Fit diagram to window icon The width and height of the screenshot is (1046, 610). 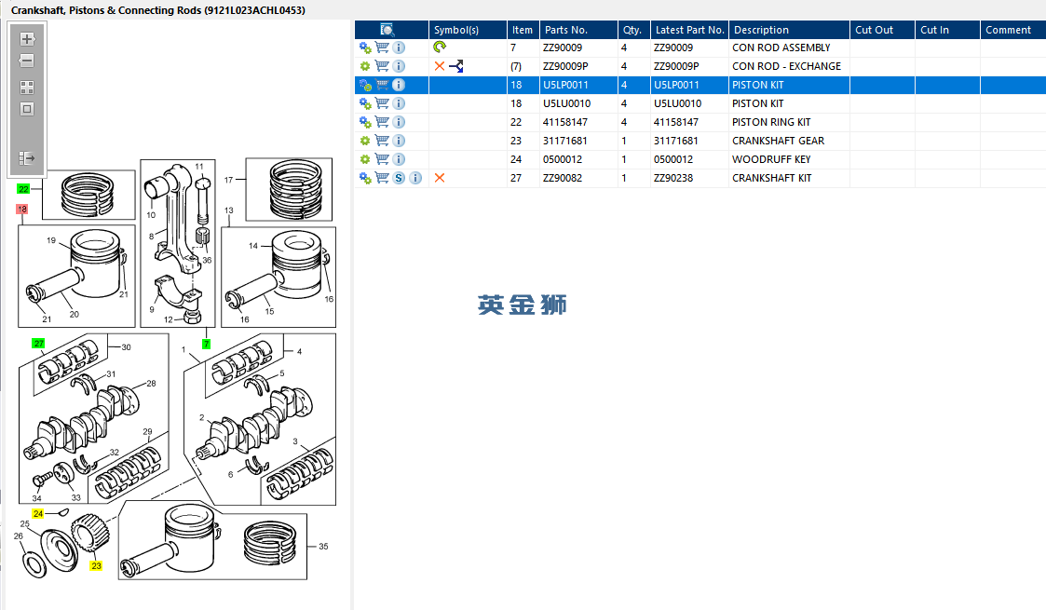(27, 88)
